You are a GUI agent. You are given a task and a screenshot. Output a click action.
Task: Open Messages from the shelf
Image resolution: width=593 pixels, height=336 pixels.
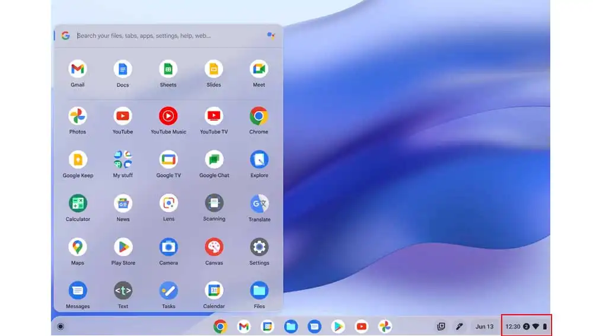coord(314,326)
